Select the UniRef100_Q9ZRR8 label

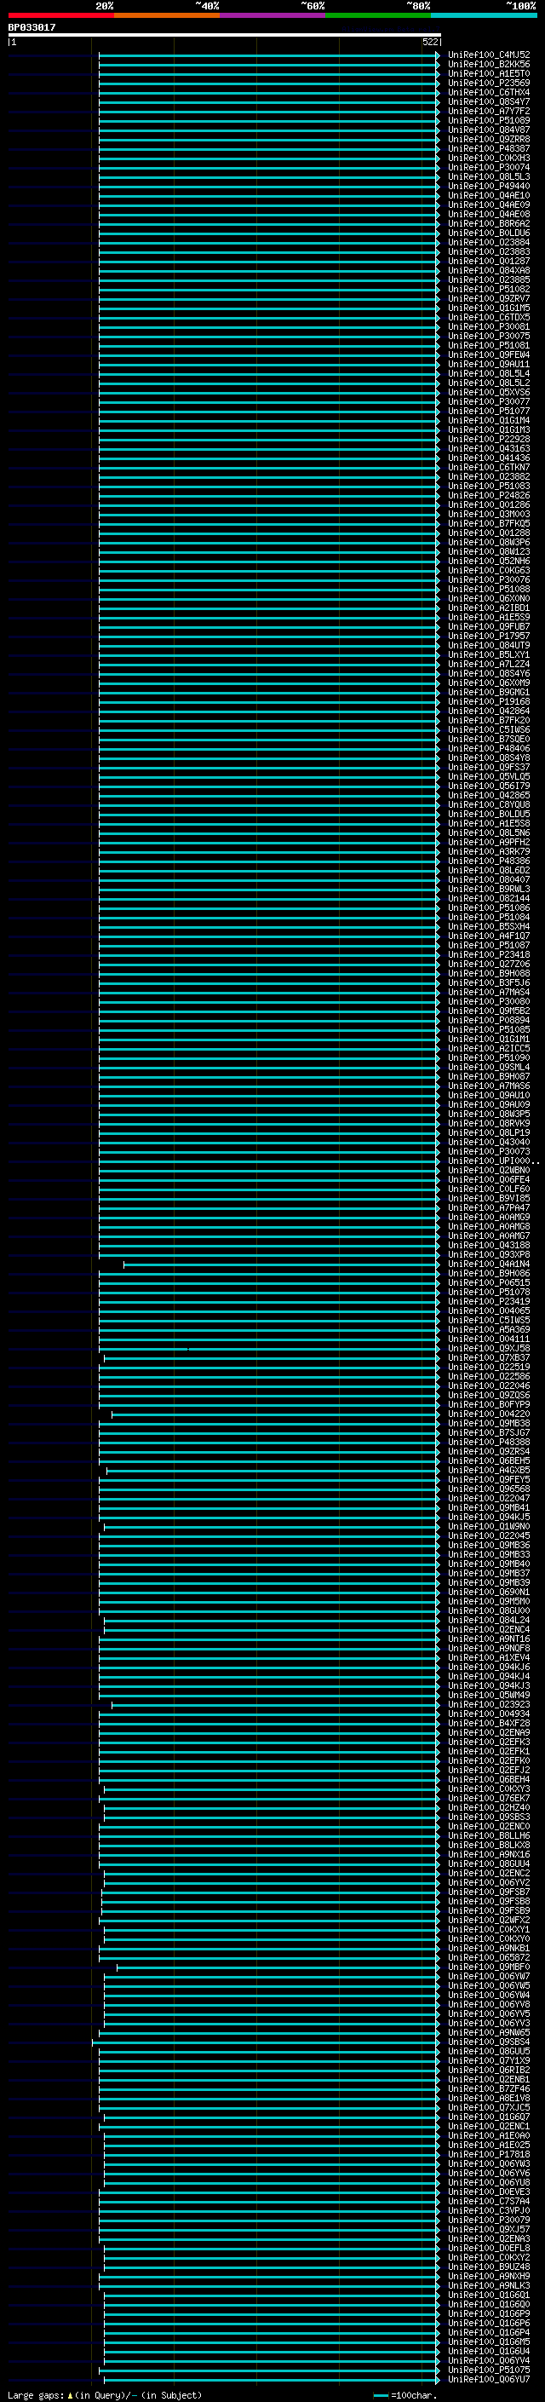point(489,139)
